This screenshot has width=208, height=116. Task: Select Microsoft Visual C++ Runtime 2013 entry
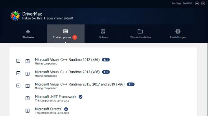(67, 72)
